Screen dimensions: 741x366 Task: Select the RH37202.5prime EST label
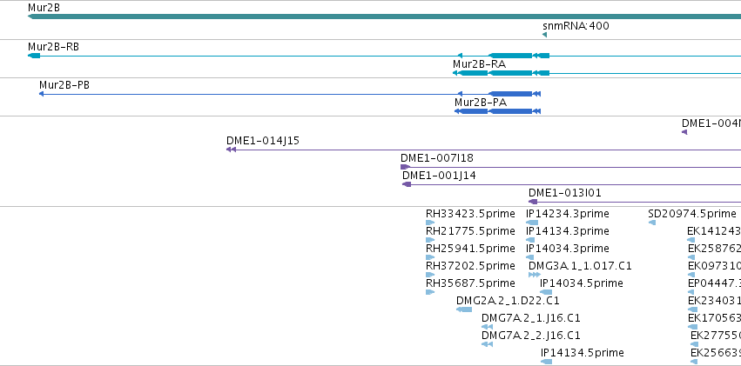pyautogui.click(x=470, y=266)
